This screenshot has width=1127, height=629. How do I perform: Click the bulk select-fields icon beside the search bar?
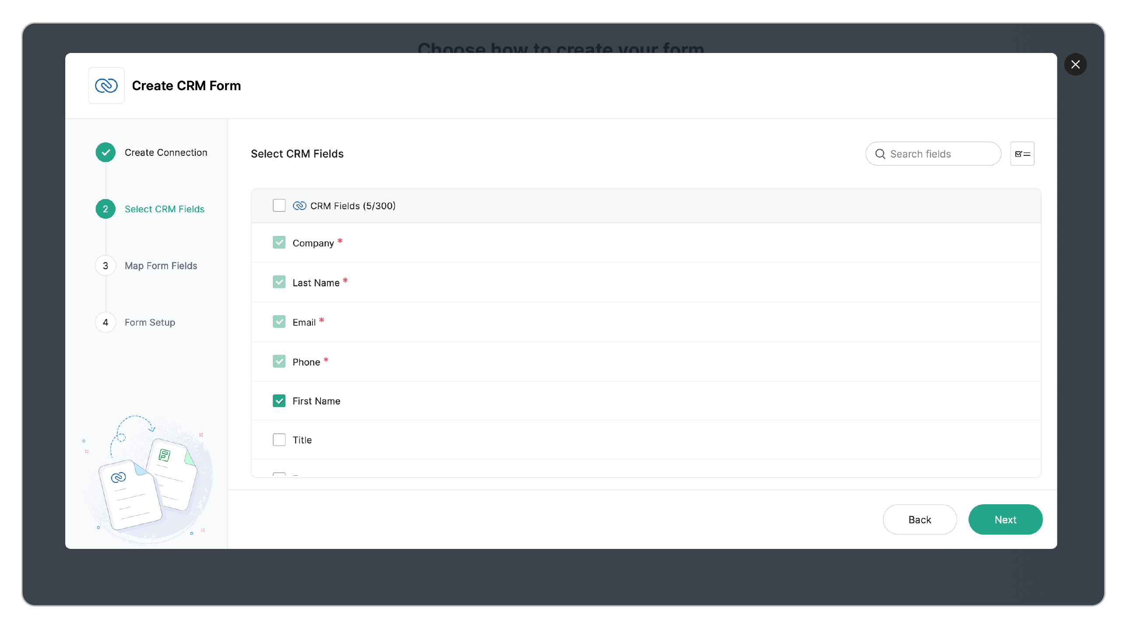point(1022,154)
